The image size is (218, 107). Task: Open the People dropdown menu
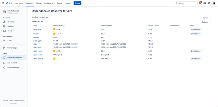(60, 3)
